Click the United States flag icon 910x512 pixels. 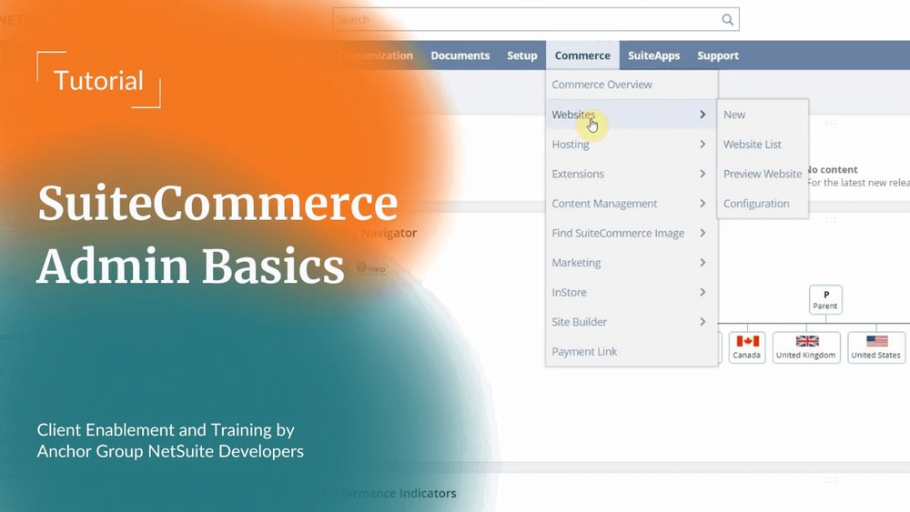[877, 341]
